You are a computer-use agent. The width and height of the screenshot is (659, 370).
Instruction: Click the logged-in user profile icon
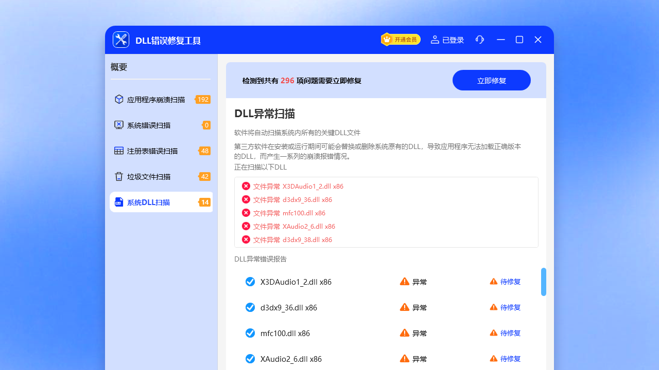(435, 40)
